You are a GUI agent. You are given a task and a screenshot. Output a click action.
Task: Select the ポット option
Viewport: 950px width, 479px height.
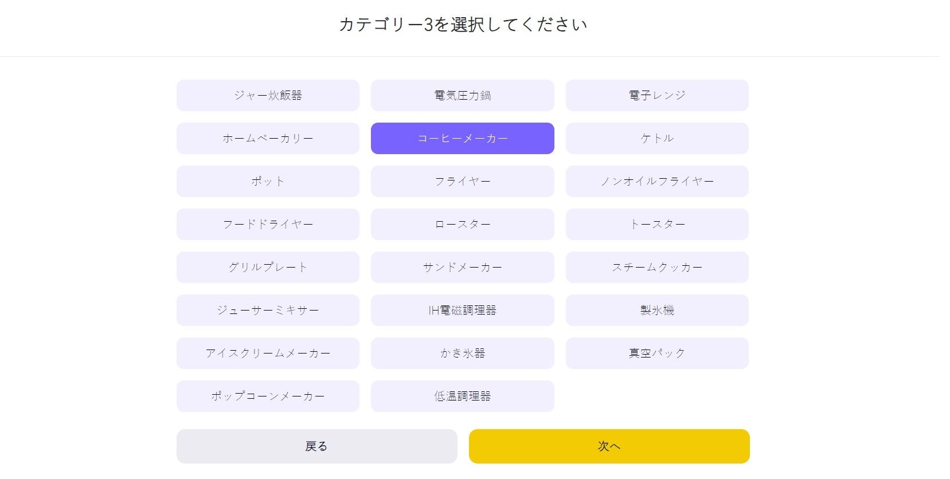tap(268, 181)
